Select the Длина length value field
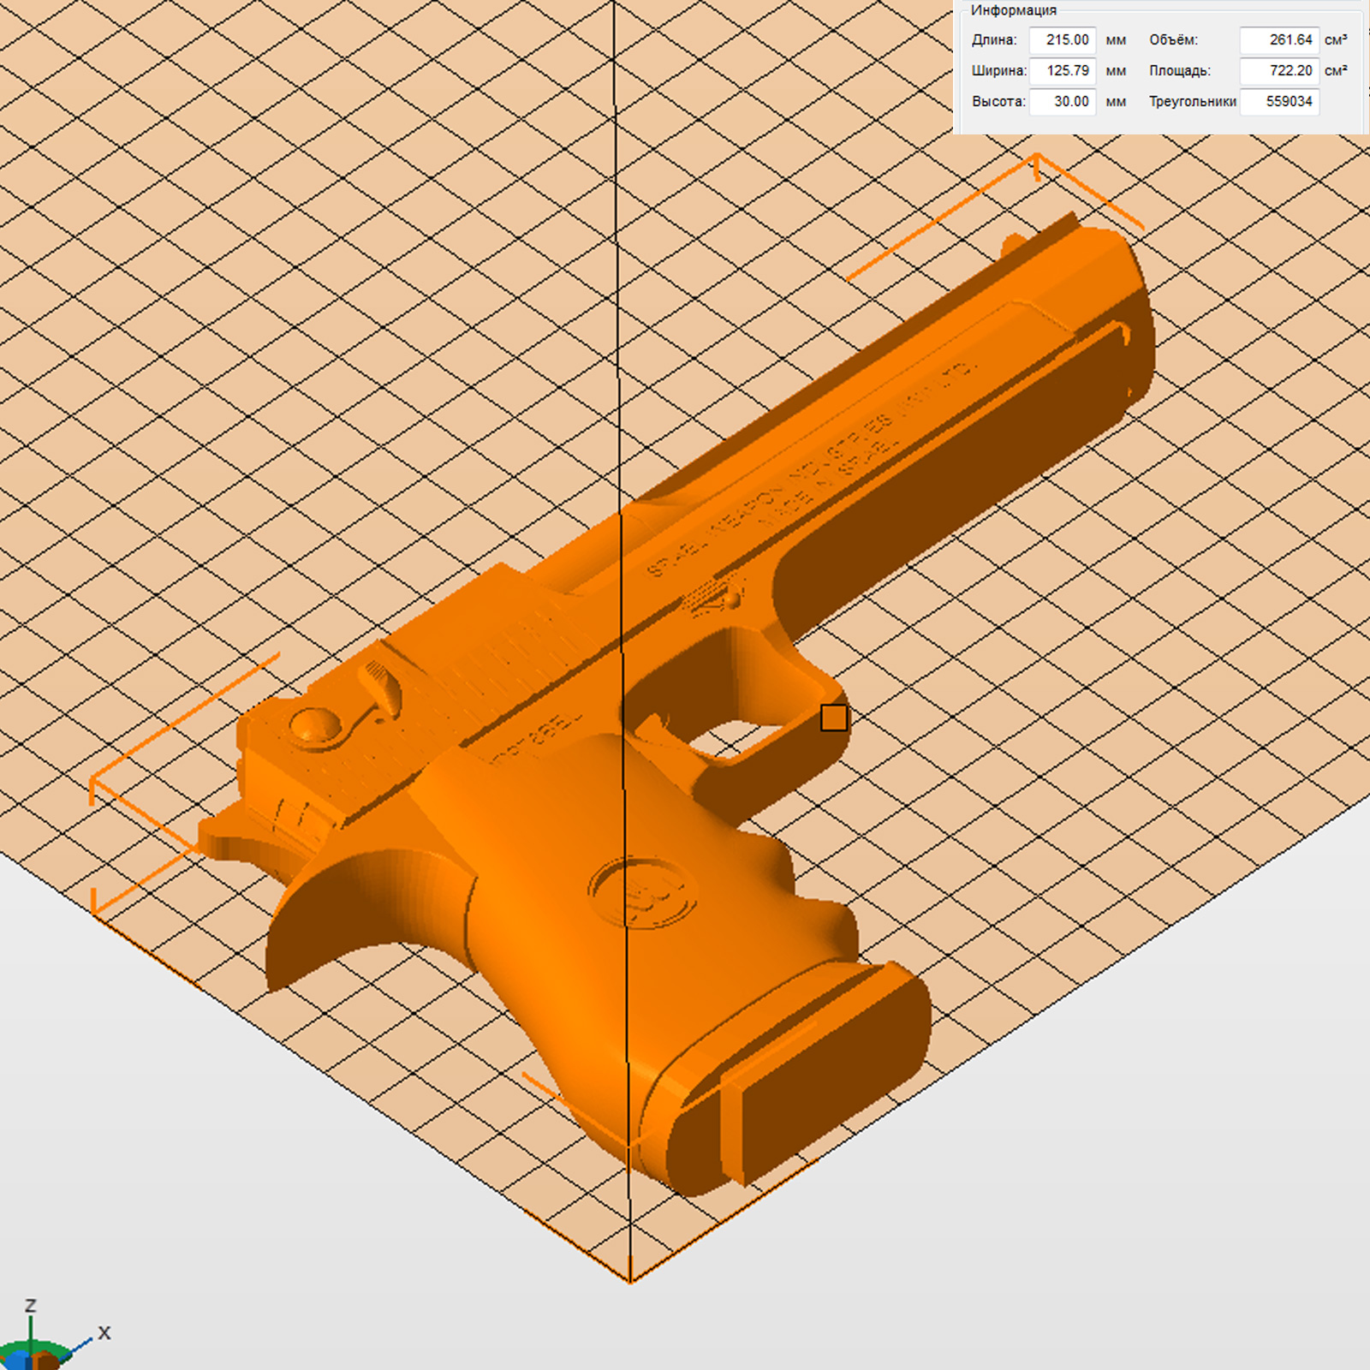The height and width of the screenshot is (1370, 1370). click(1062, 40)
